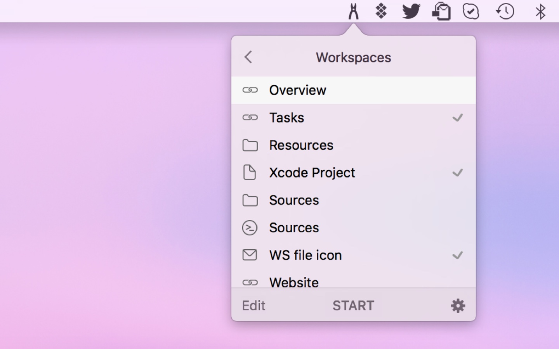
Task: Click the link icon next to Overview
Action: click(x=250, y=90)
